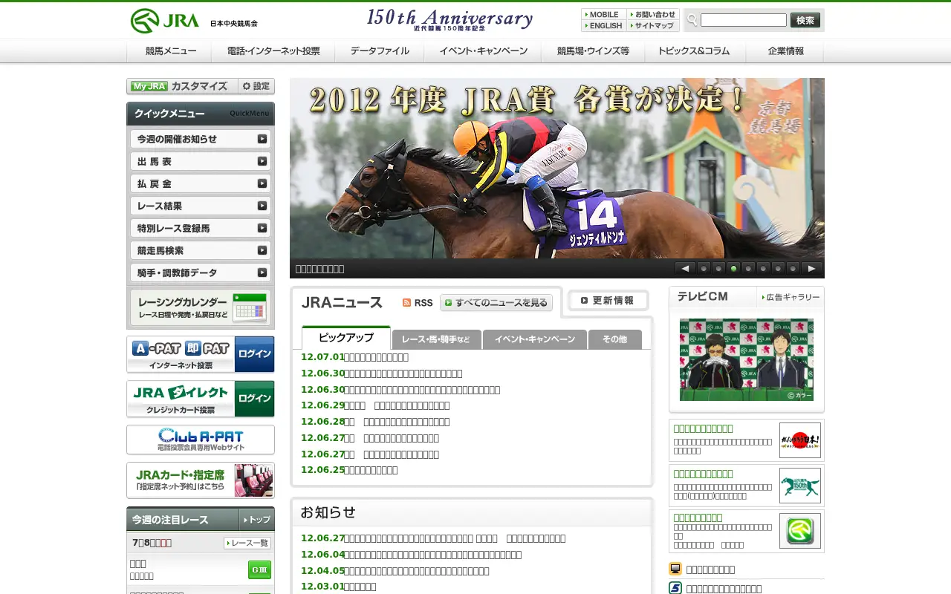951x594 pixels.
Task: Click 更新情報 button
Action: [x=608, y=301]
